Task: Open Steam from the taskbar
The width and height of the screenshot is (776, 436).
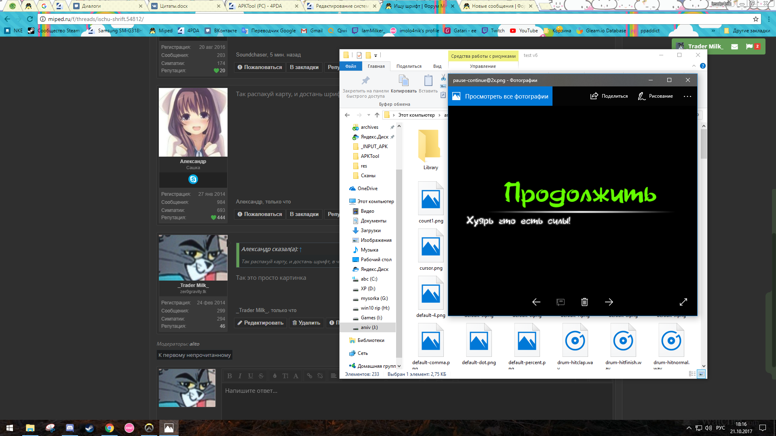Action: pyautogui.click(x=89, y=428)
